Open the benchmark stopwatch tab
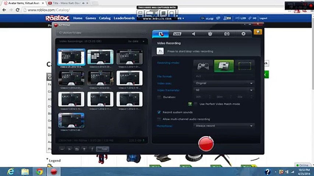This screenshot has width=314, height=176. pyautogui.click(x=210, y=34)
